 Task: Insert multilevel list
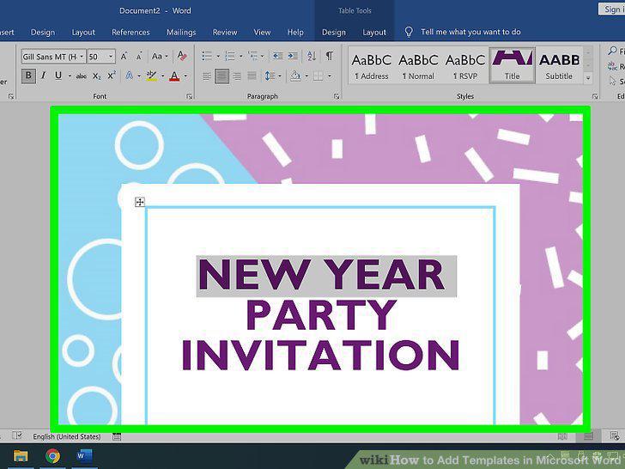(252, 56)
